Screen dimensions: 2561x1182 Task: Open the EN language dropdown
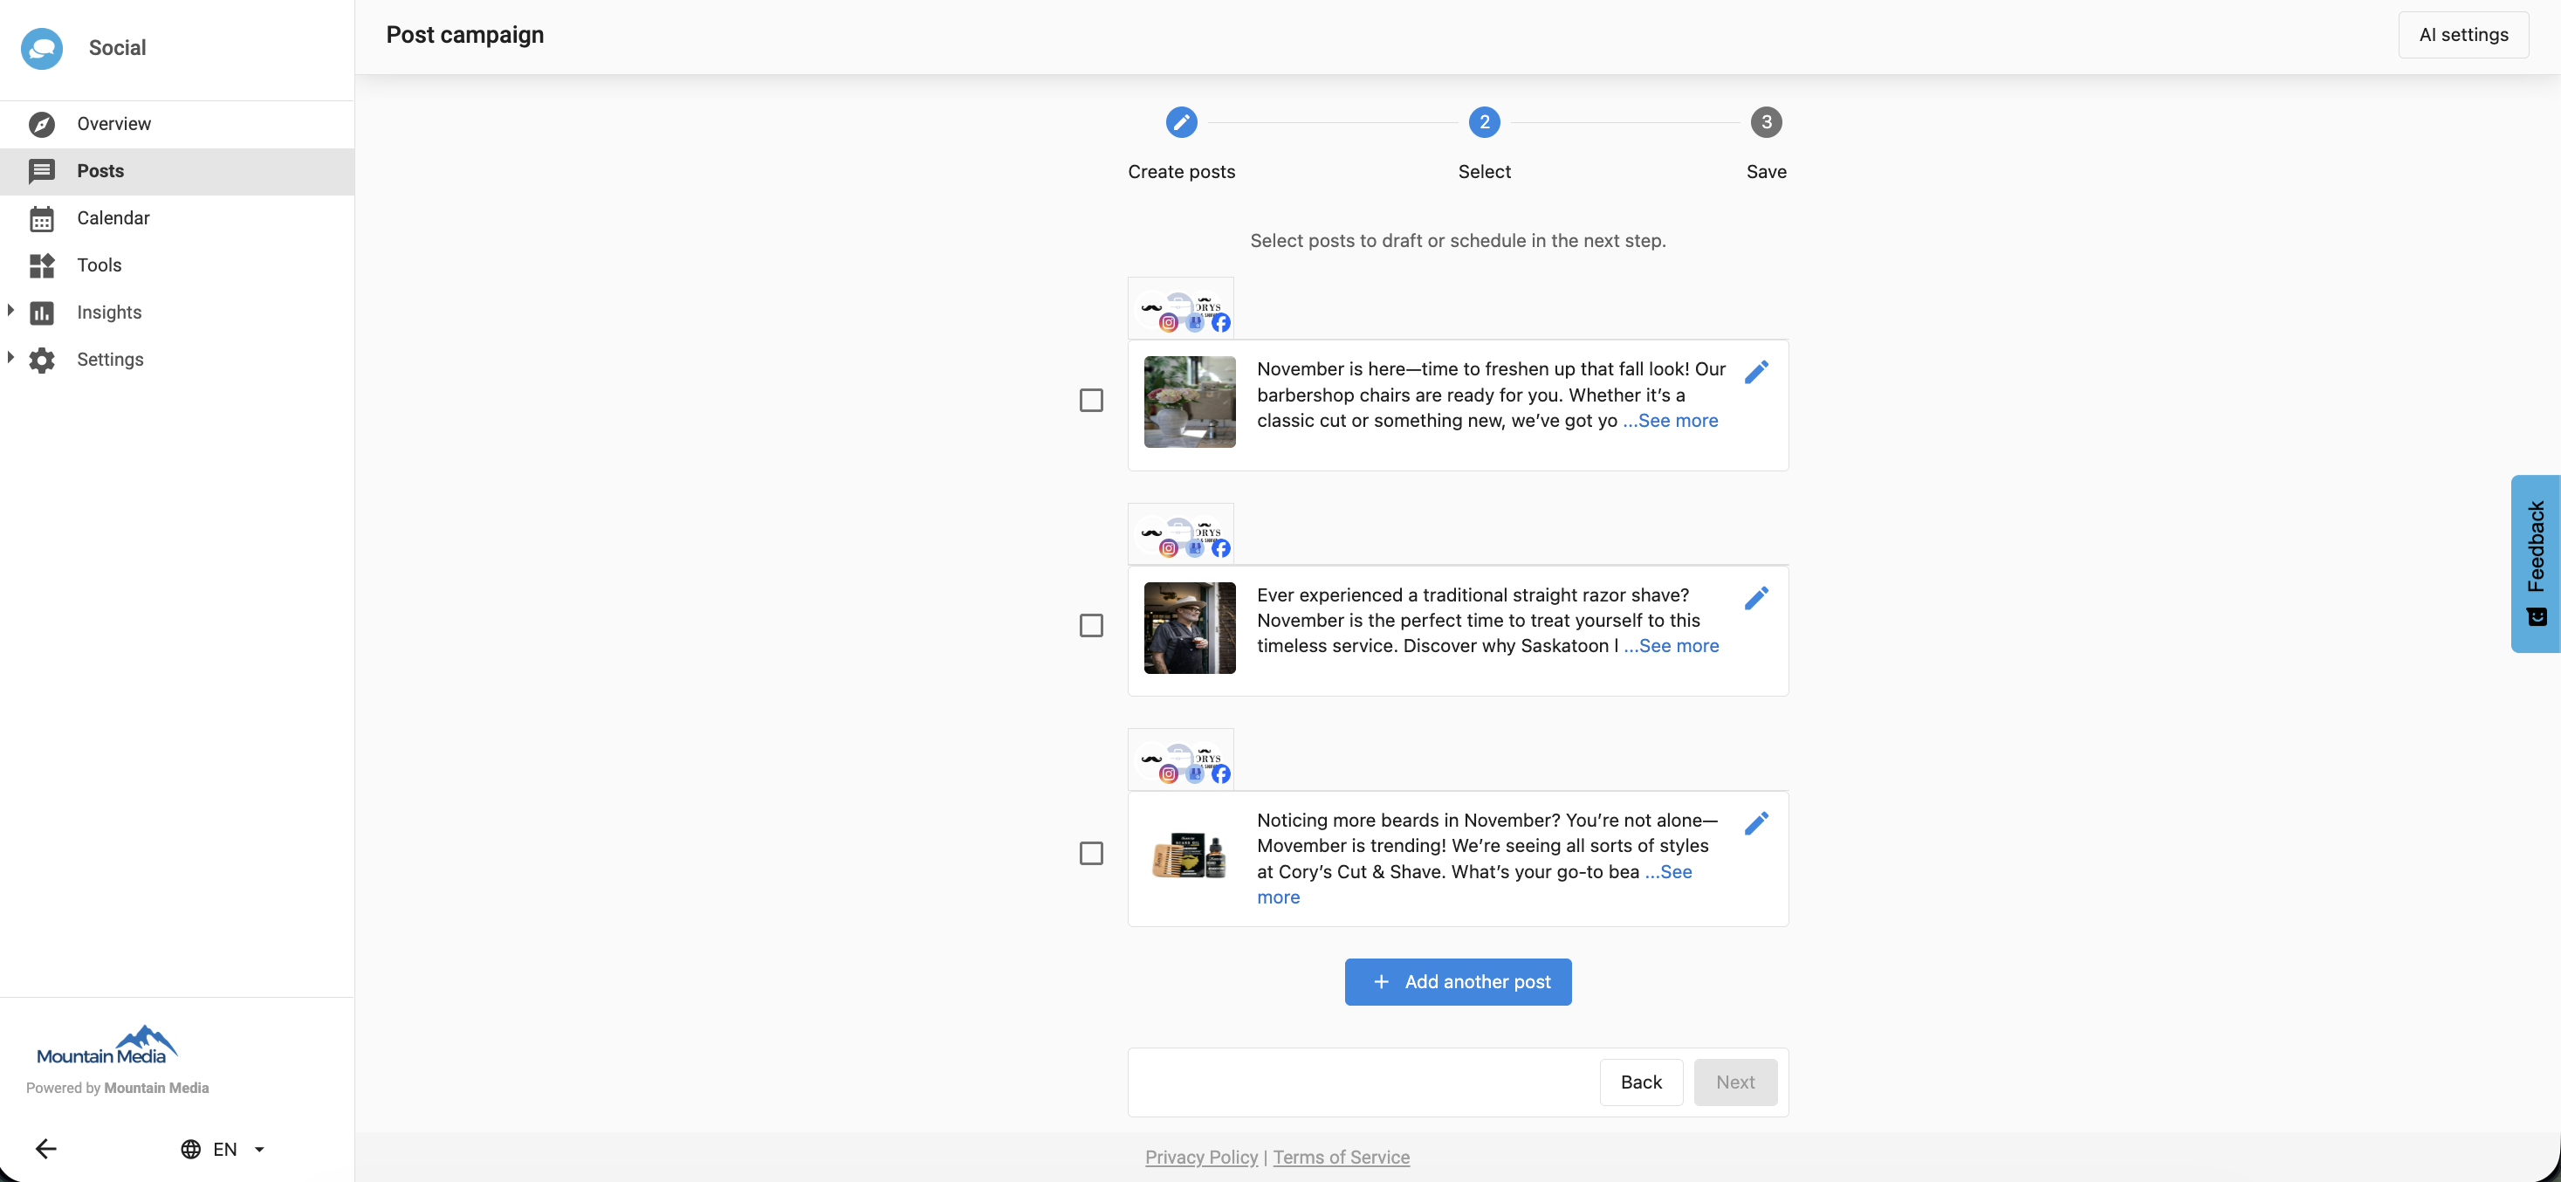click(224, 1149)
